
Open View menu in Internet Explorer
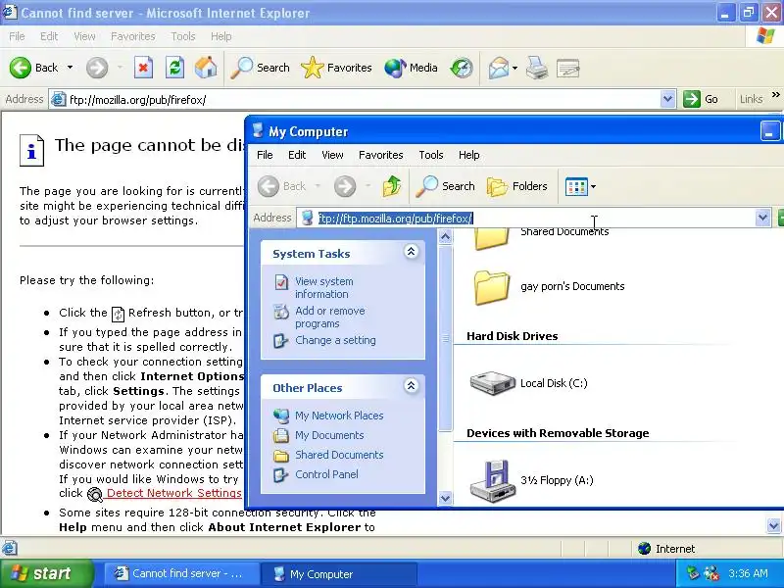pos(84,36)
